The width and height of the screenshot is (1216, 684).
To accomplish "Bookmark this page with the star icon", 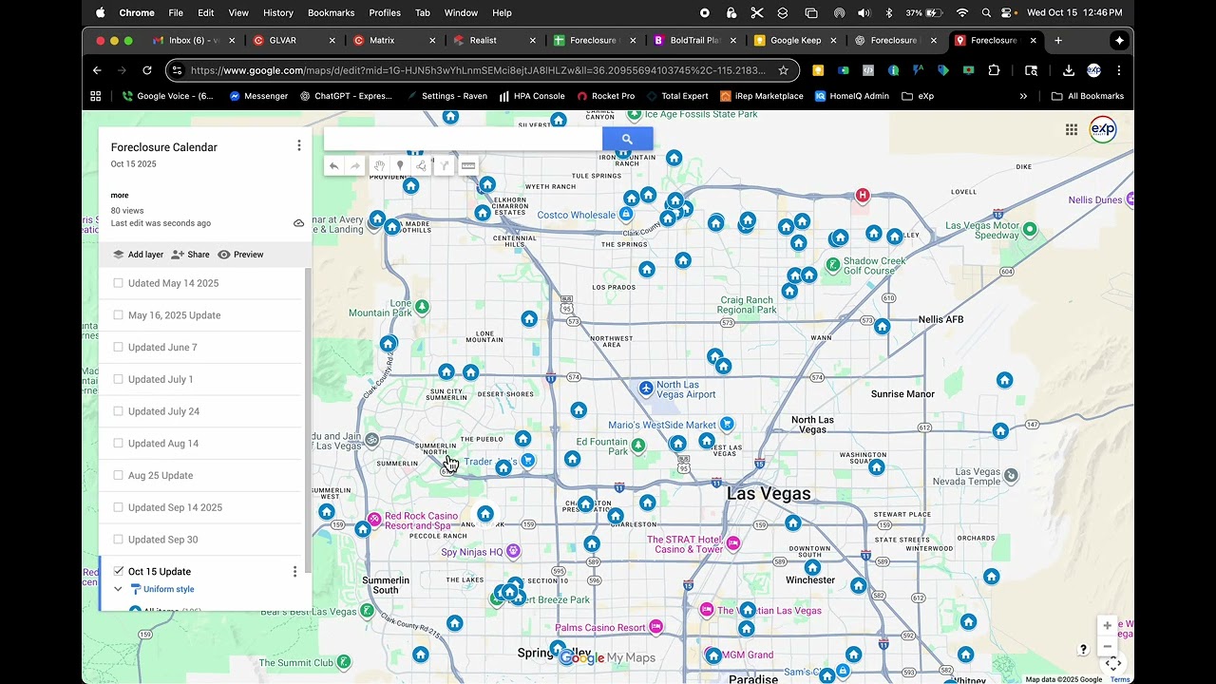I will tap(783, 70).
